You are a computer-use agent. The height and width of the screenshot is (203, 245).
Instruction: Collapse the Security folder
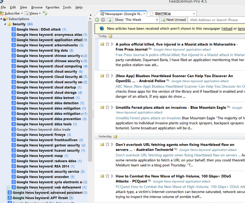click(x=5, y=24)
